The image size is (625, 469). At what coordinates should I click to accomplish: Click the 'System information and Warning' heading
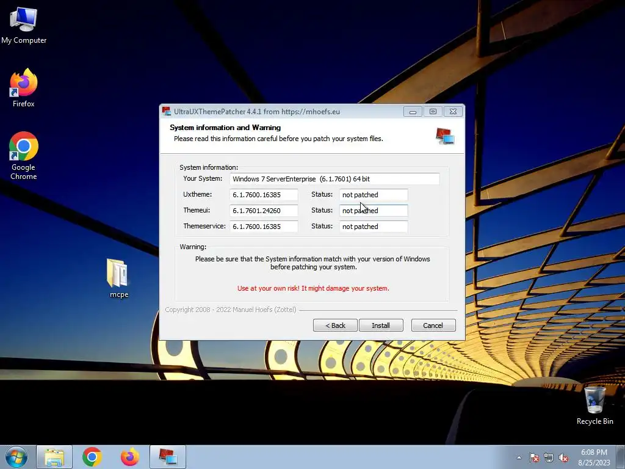[x=225, y=128]
